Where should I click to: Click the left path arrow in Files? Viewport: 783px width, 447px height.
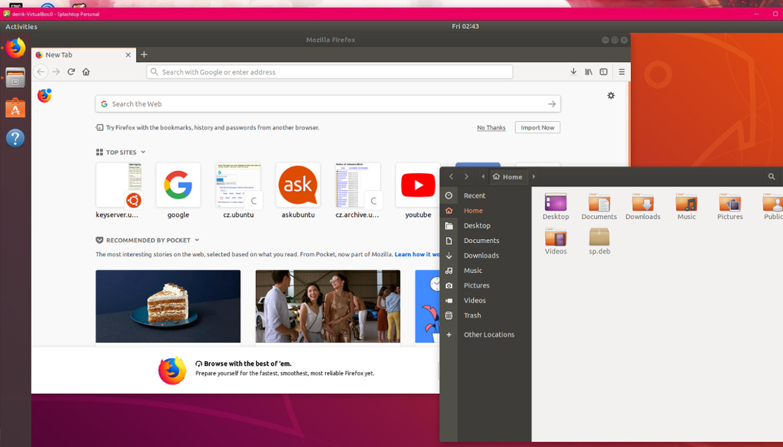[x=483, y=177]
